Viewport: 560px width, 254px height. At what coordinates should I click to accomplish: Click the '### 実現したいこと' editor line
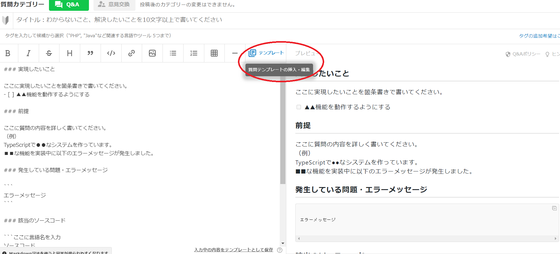click(x=29, y=69)
